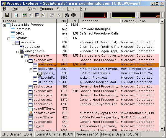The height and width of the screenshot is (138, 166).
Task: Sort by the PID column header
Action: coord(62,21)
